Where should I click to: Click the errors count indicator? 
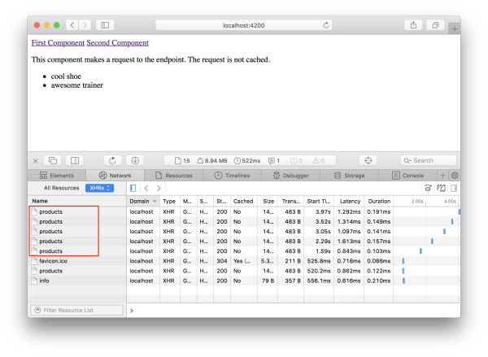point(296,161)
